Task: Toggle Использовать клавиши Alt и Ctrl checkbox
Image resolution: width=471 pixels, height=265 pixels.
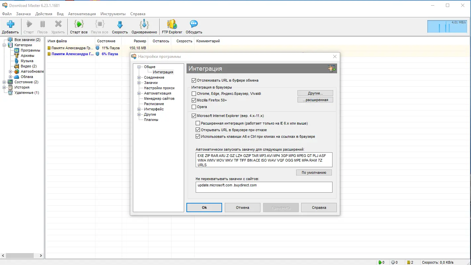Action: (198, 136)
